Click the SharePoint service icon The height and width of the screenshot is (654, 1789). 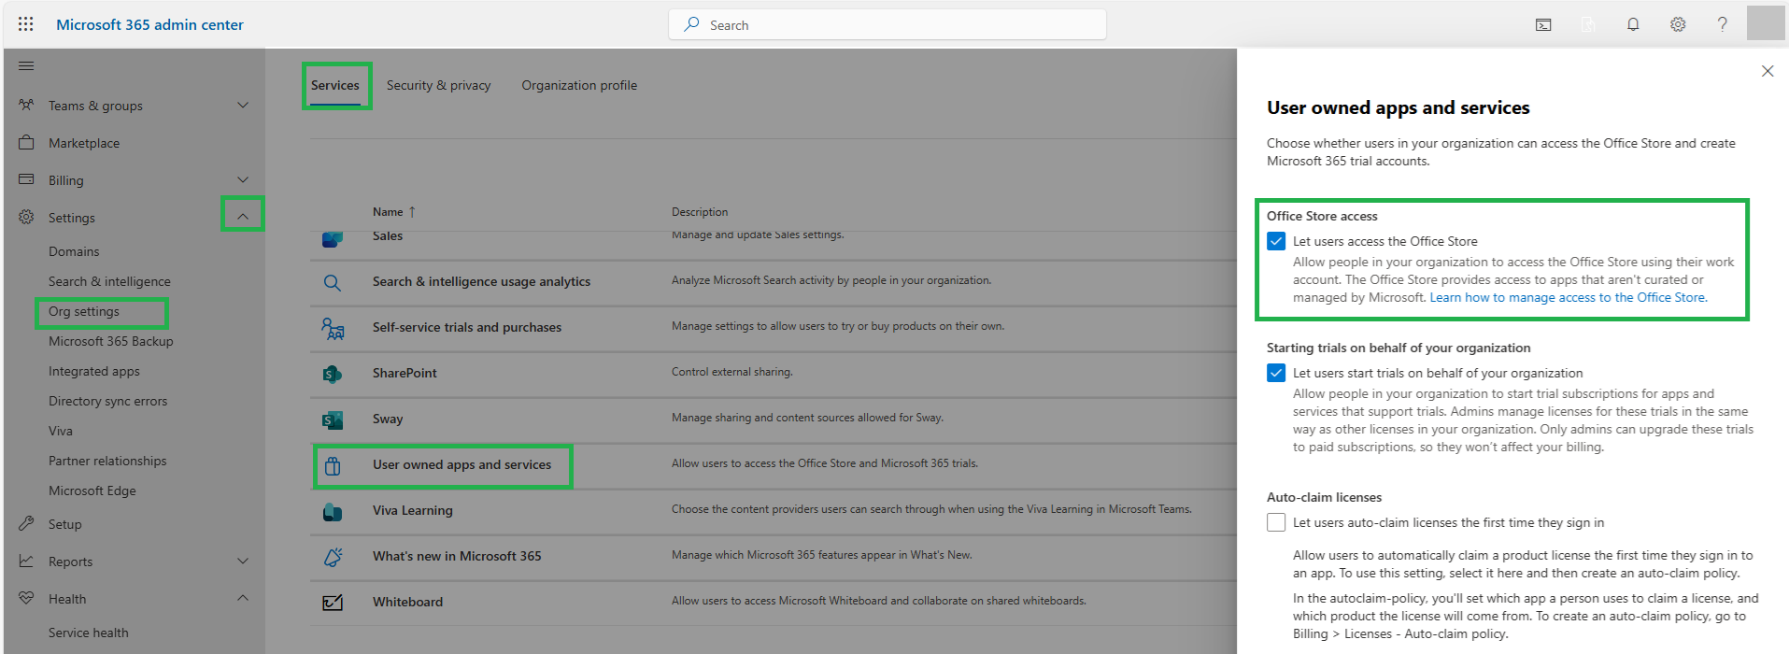333,374
